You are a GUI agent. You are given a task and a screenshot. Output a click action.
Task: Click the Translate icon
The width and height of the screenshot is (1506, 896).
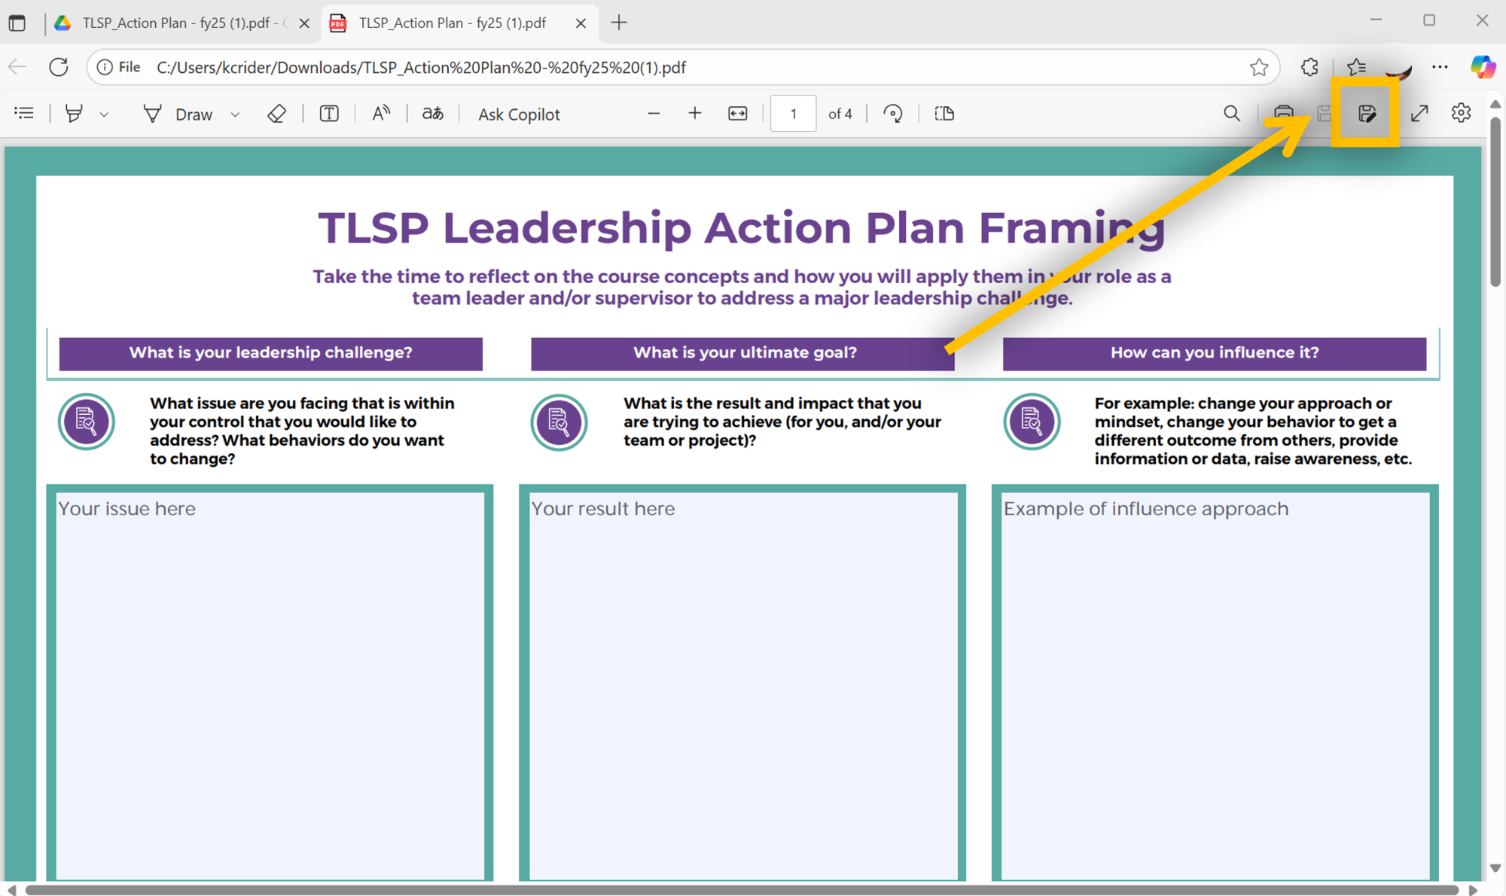(432, 114)
